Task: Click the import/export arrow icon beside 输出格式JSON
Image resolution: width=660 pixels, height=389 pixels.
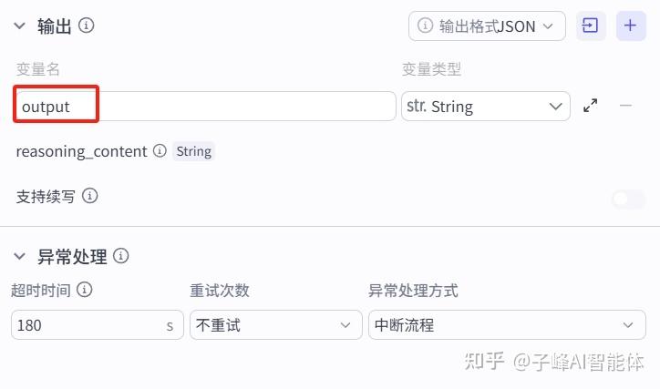Action: pos(591,26)
